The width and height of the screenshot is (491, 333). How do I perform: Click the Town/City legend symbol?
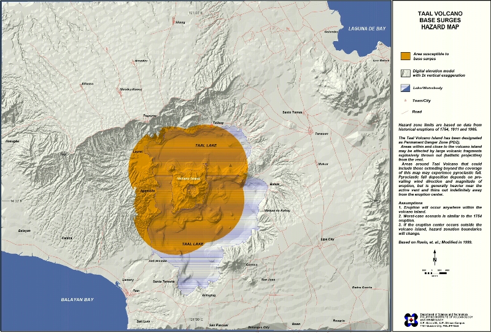click(405, 100)
